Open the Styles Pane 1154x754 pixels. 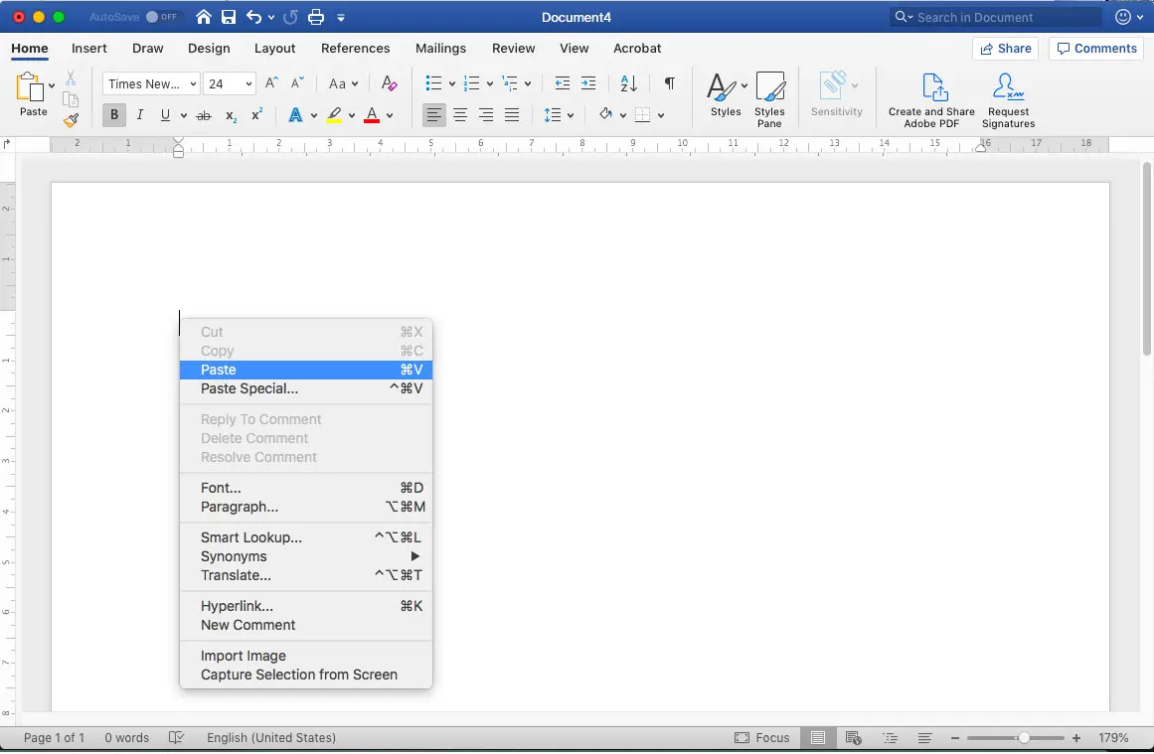tap(769, 98)
